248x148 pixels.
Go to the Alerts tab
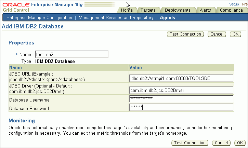pyautogui.click(x=205, y=10)
